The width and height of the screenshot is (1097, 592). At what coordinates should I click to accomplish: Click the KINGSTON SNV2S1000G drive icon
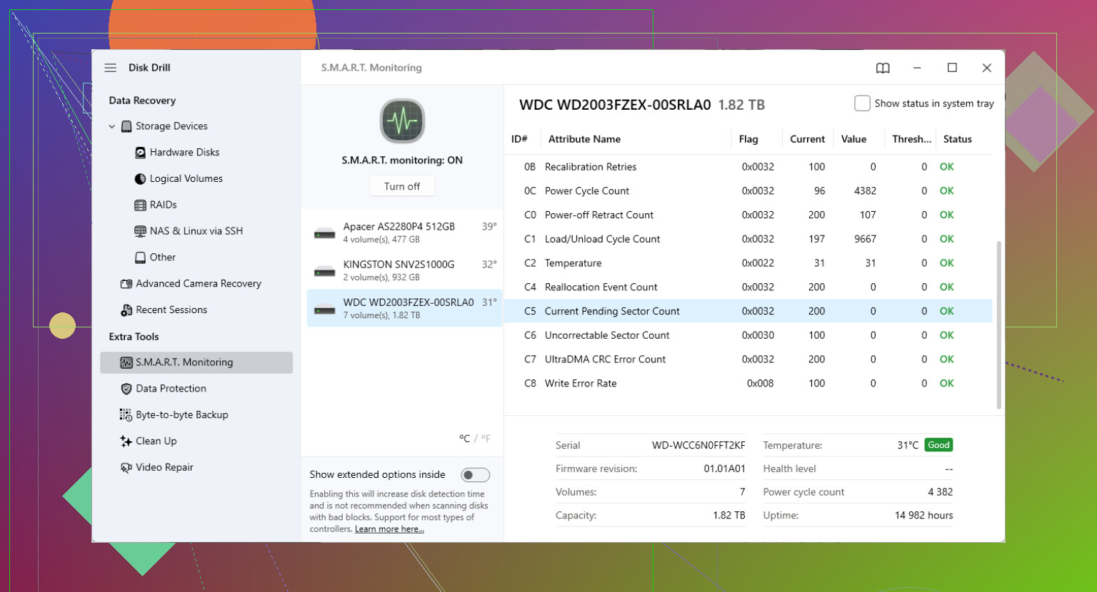[x=325, y=270]
